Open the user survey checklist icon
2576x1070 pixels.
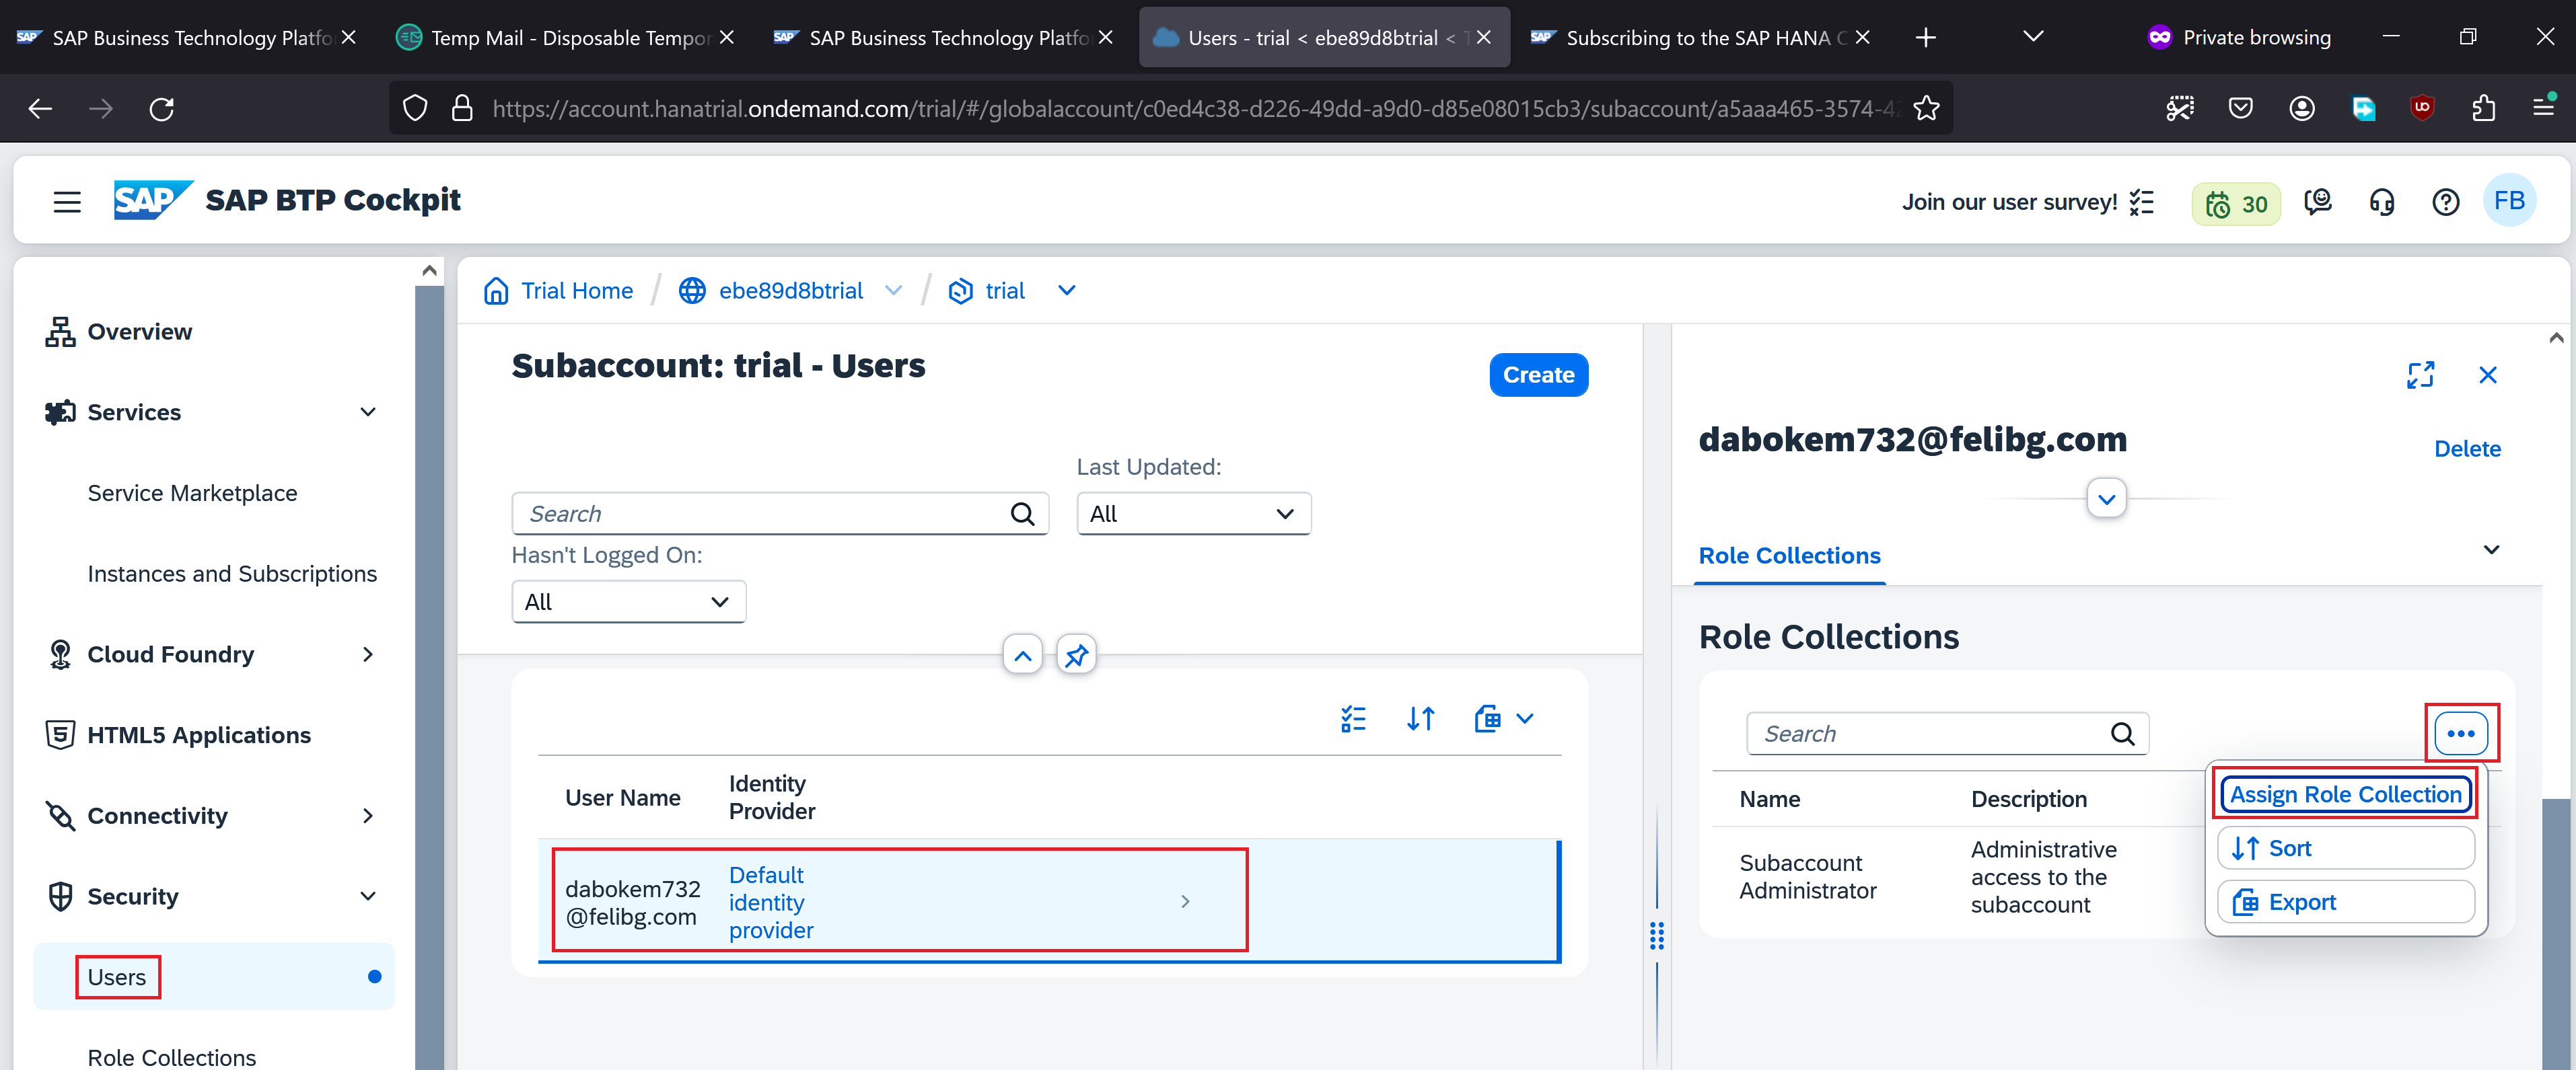(x=2141, y=203)
